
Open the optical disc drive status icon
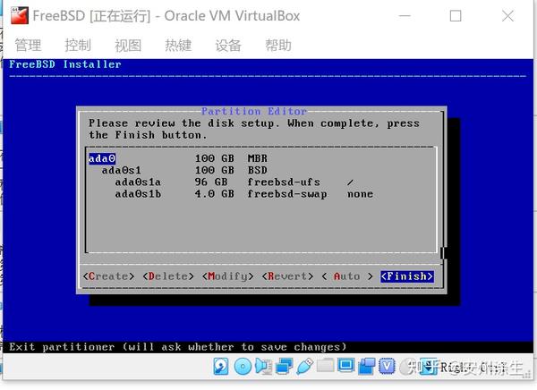pyautogui.click(x=243, y=367)
